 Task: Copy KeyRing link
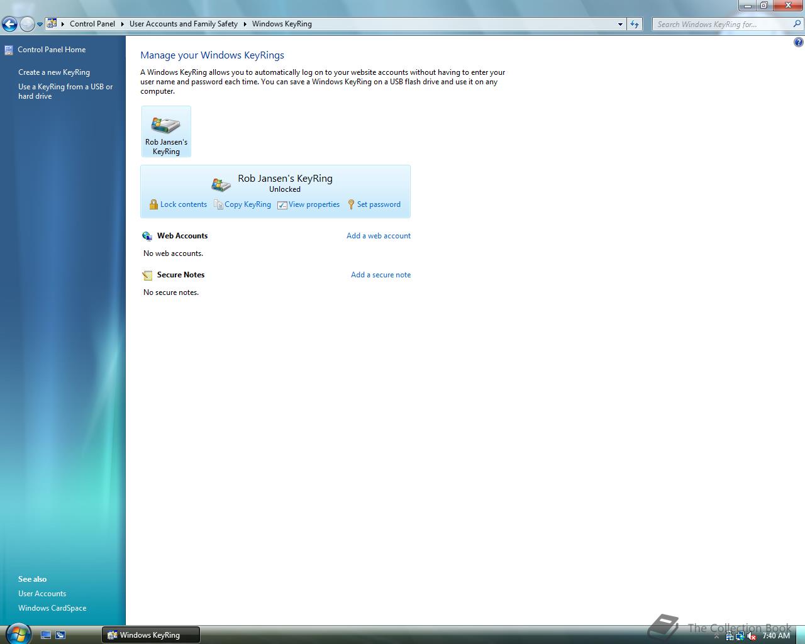click(x=248, y=204)
